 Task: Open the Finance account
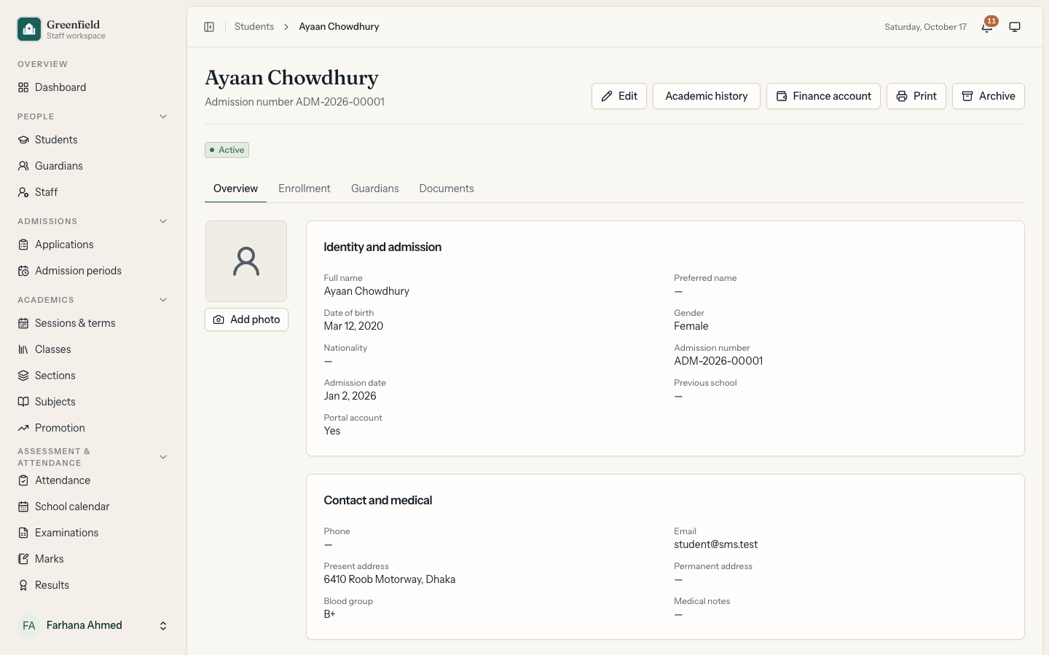tap(823, 96)
